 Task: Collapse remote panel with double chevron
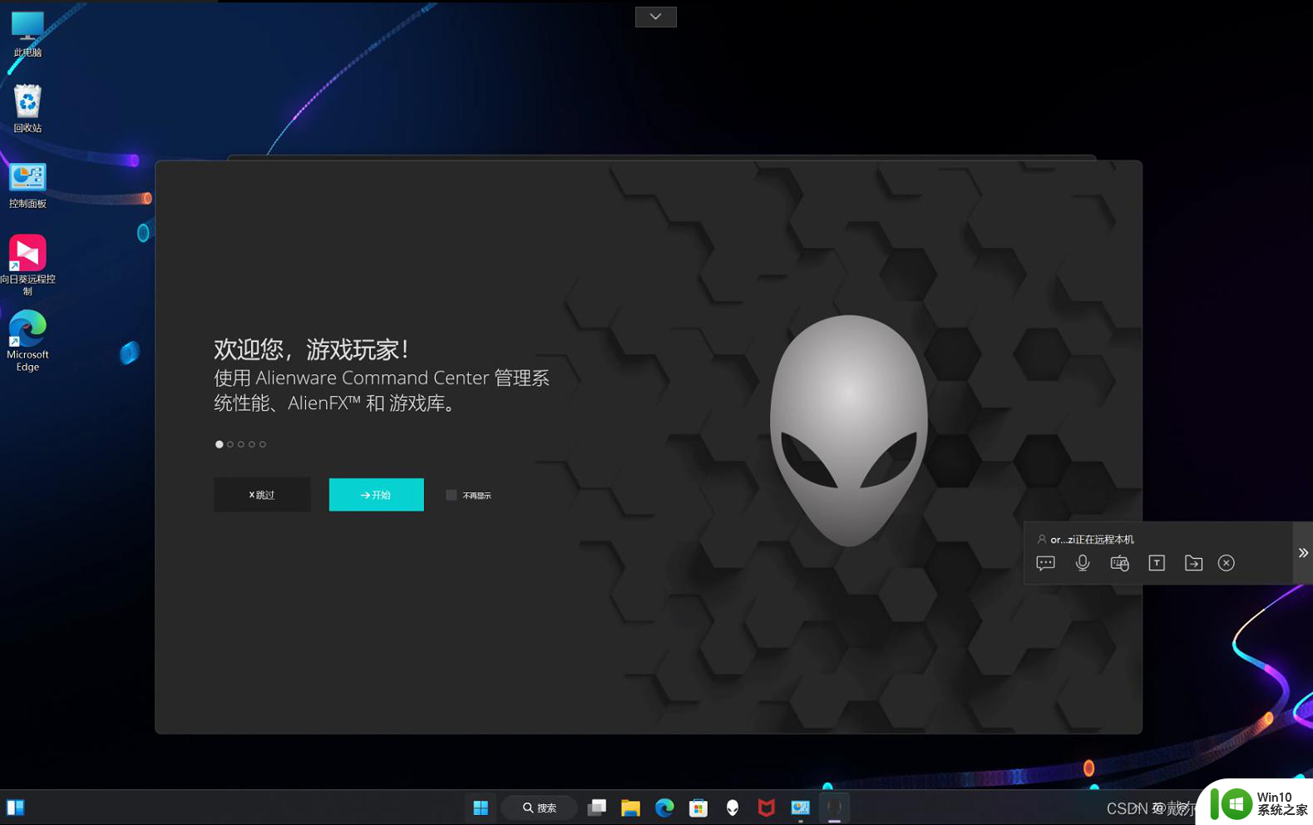(x=1303, y=553)
